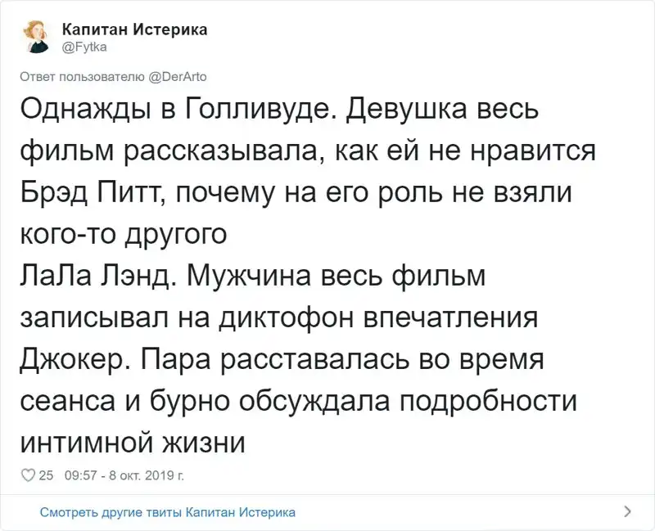Click the right chevron arrow at bottom
Image resolution: width=655 pixels, height=531 pixels.
(x=627, y=511)
